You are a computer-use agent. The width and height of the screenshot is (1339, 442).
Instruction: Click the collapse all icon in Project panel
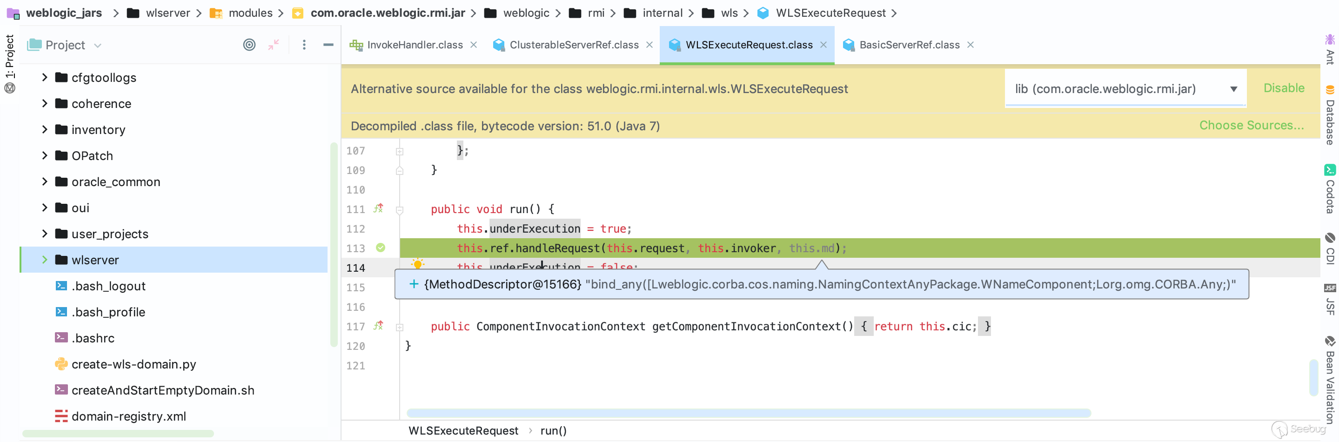click(274, 45)
